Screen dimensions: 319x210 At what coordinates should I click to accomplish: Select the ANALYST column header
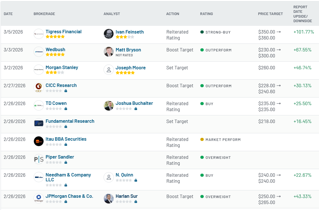pos(112,14)
